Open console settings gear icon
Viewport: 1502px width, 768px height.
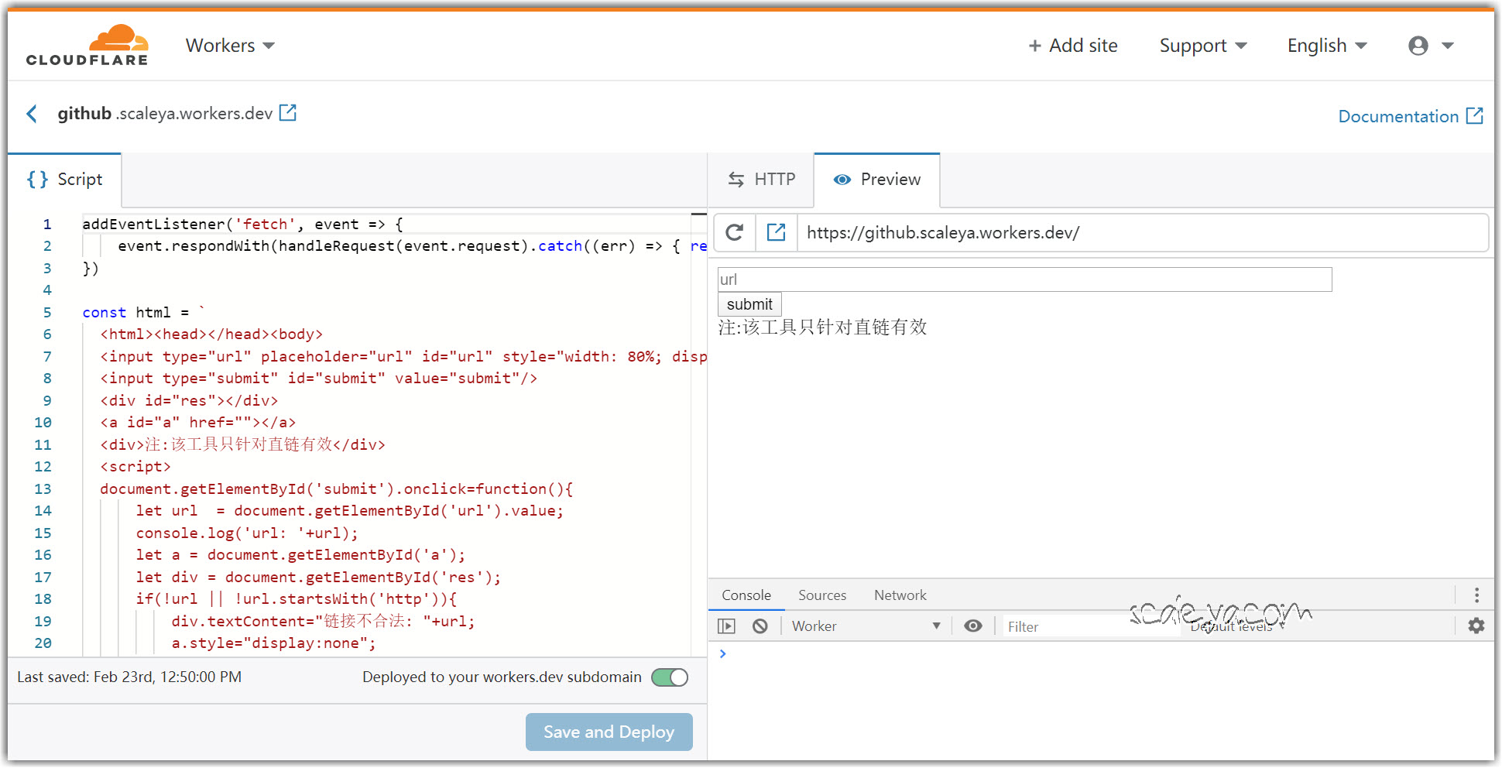tap(1476, 626)
